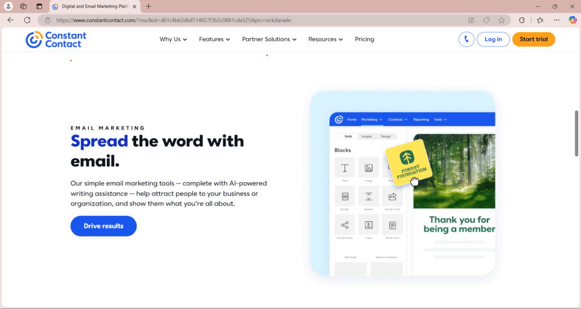Select the Social follow block icon
The width and height of the screenshot is (581, 309).
[x=344, y=225]
